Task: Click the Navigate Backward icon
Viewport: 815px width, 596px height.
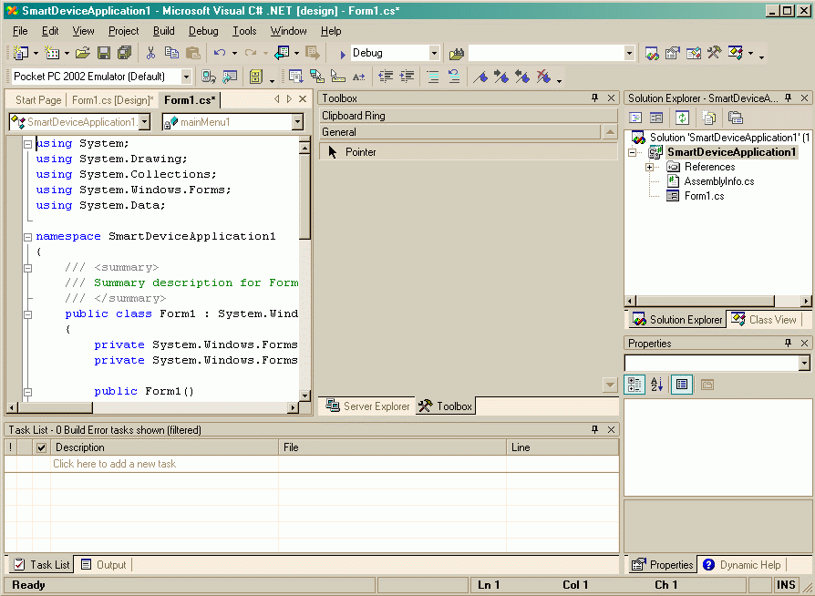Action: tap(282, 53)
